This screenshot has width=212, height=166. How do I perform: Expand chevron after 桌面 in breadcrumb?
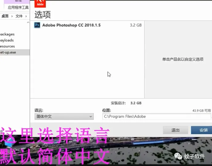[x=12, y=16]
